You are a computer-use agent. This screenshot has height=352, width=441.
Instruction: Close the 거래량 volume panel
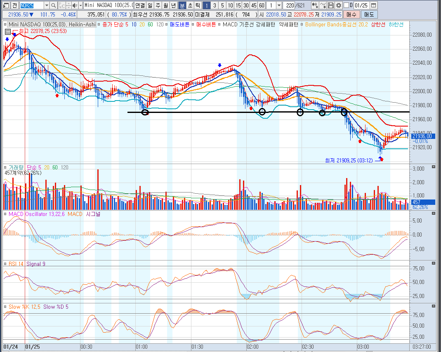coord(434,167)
